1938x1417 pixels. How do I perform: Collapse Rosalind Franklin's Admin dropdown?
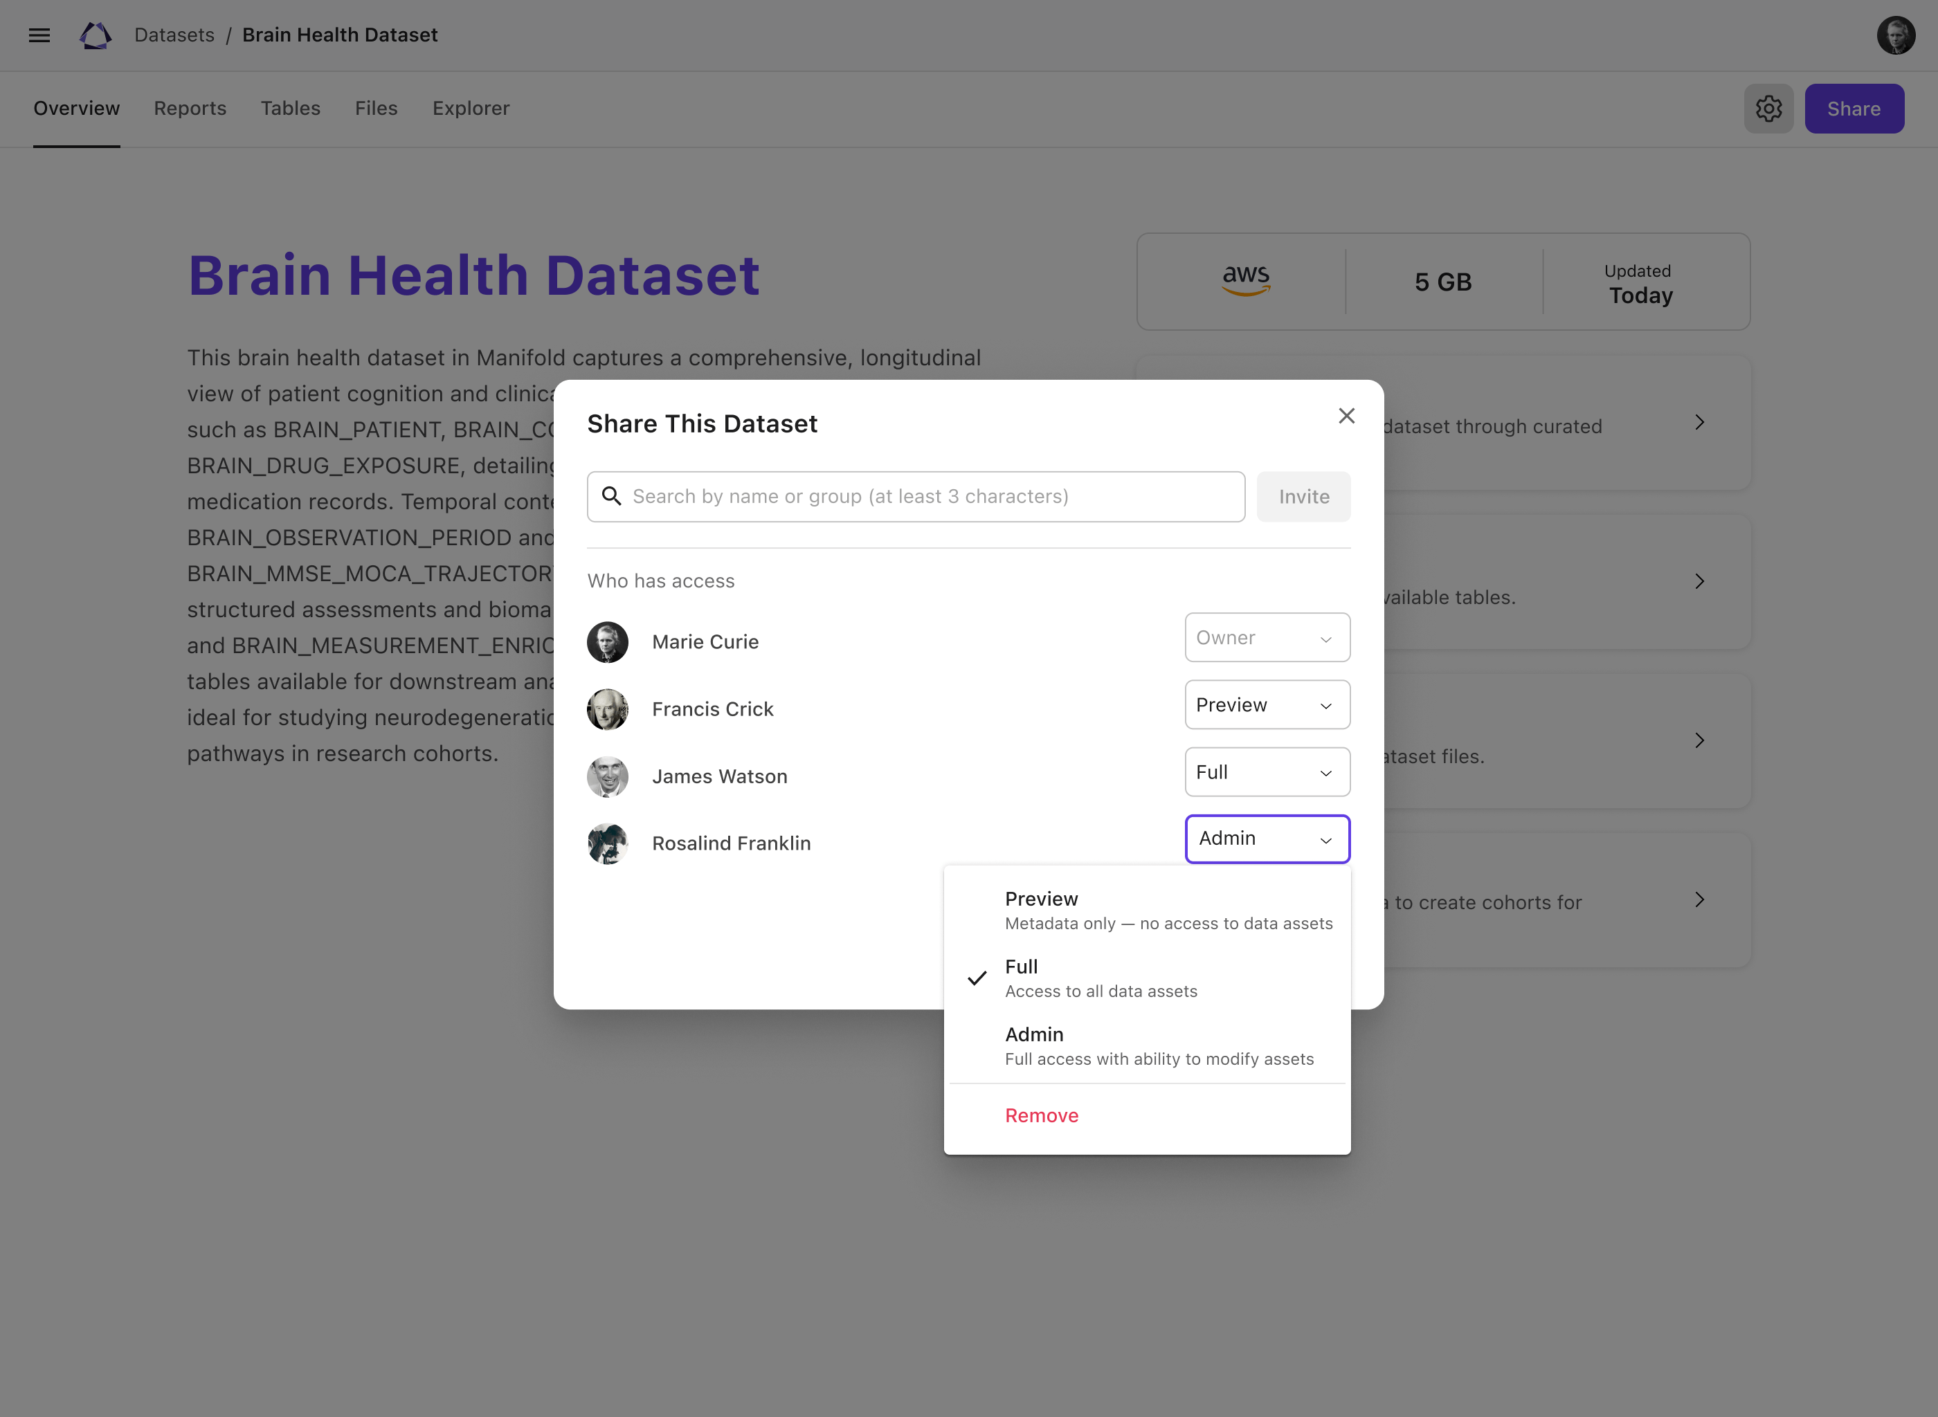[x=1266, y=839]
